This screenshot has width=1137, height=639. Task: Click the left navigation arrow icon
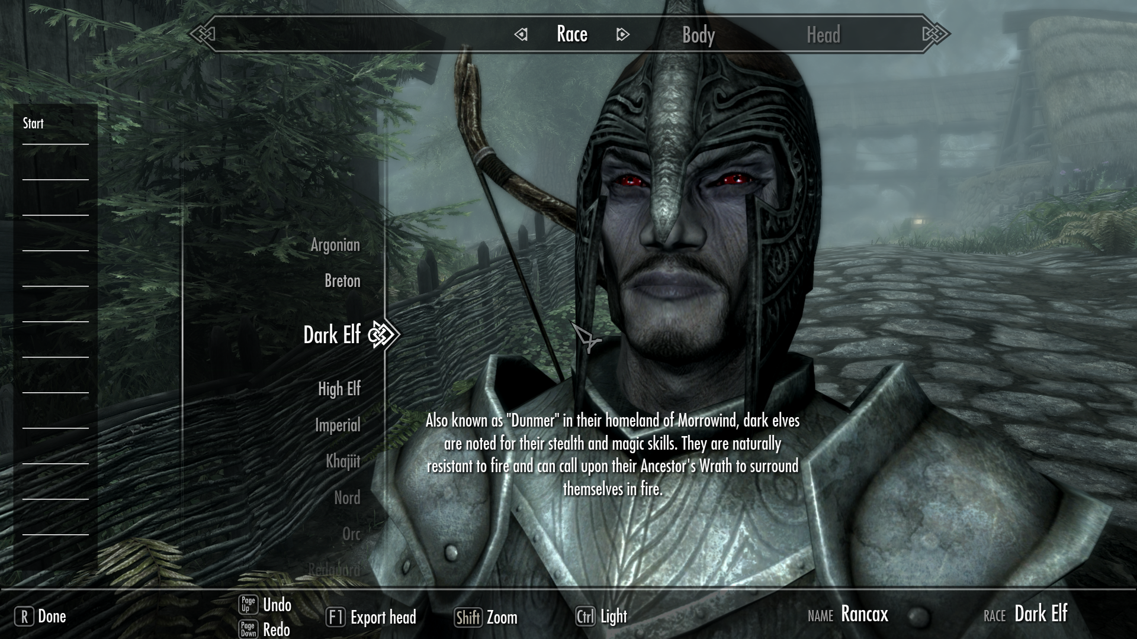(x=520, y=34)
